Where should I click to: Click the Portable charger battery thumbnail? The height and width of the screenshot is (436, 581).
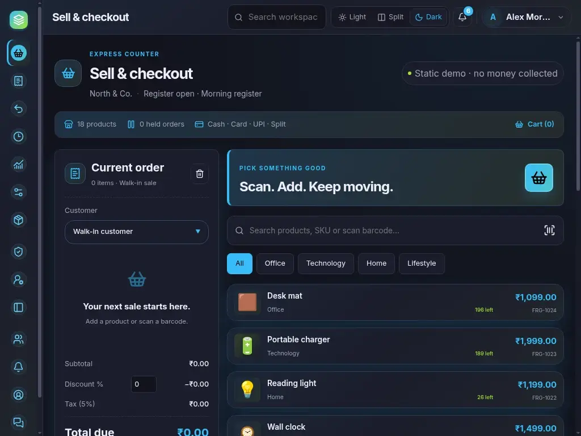[247, 346]
